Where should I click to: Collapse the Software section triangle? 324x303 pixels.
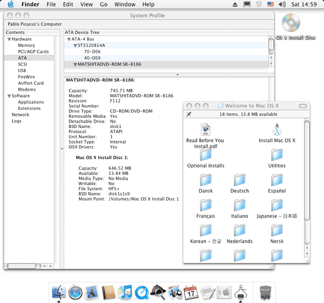(9, 96)
